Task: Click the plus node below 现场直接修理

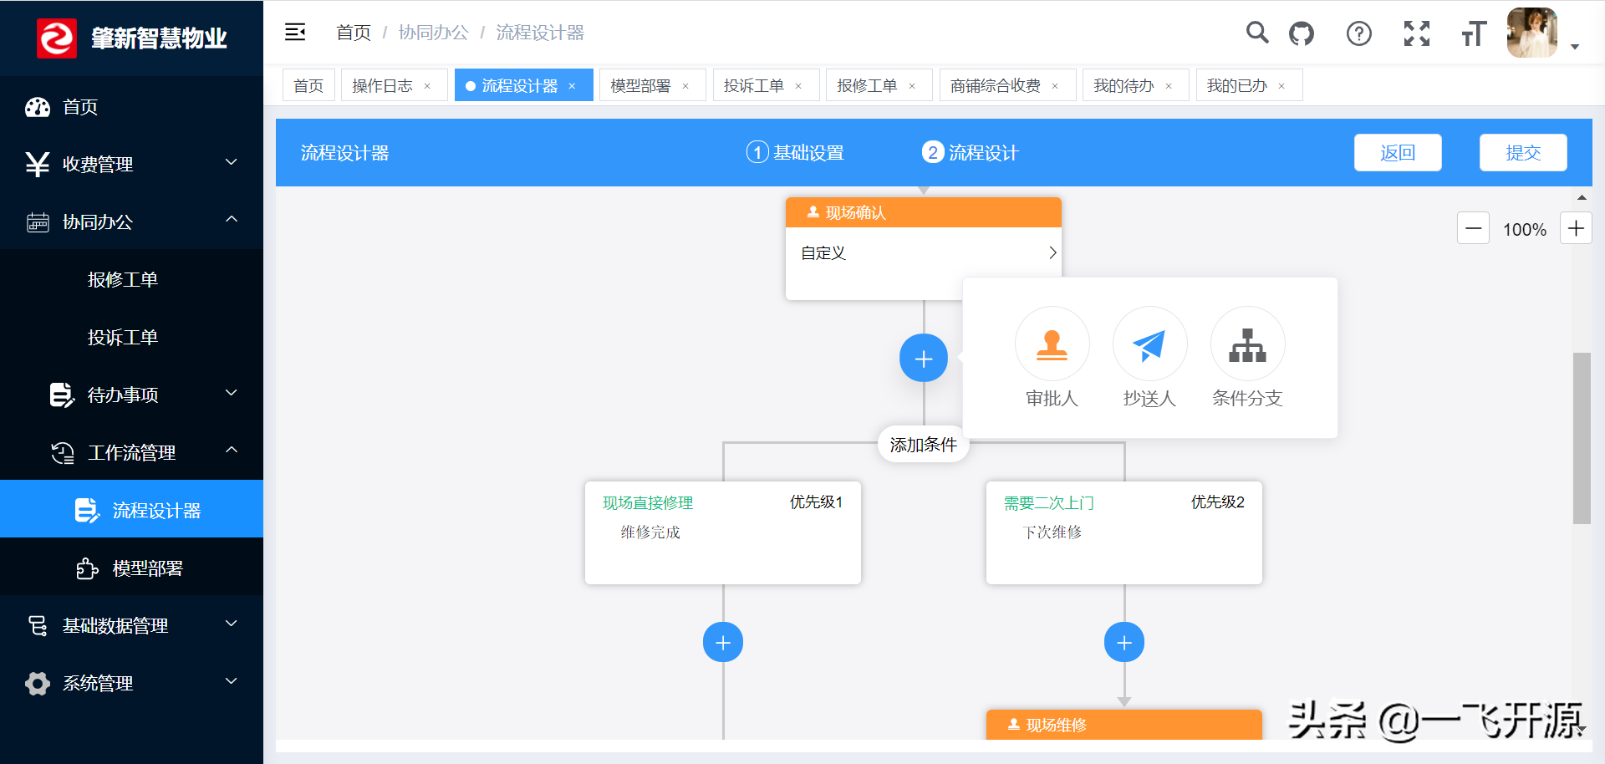Action: click(723, 642)
